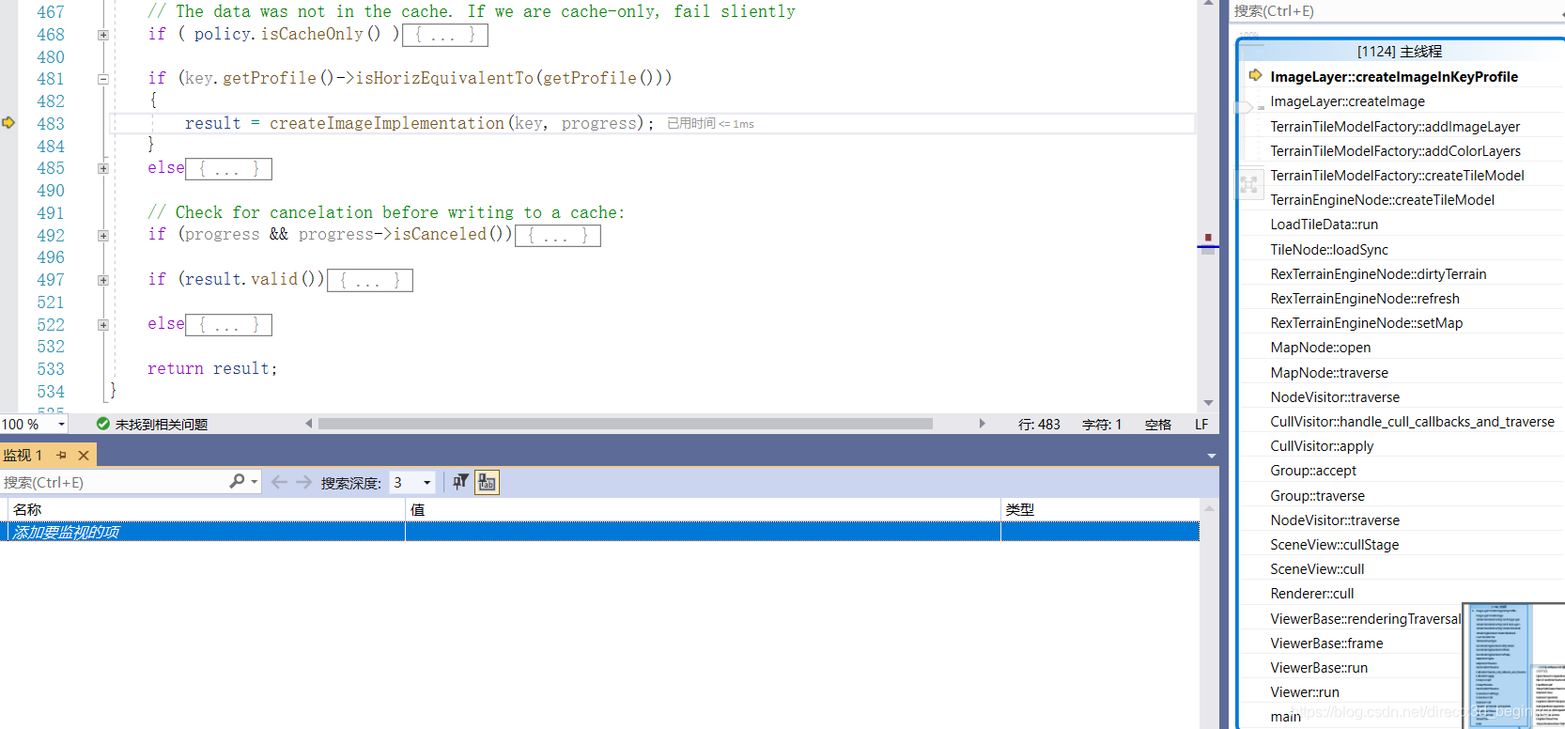Select ImageLayer::createImageInKeyProfile stack frame
Viewport: 1565px width, 729px height.
pos(1394,76)
